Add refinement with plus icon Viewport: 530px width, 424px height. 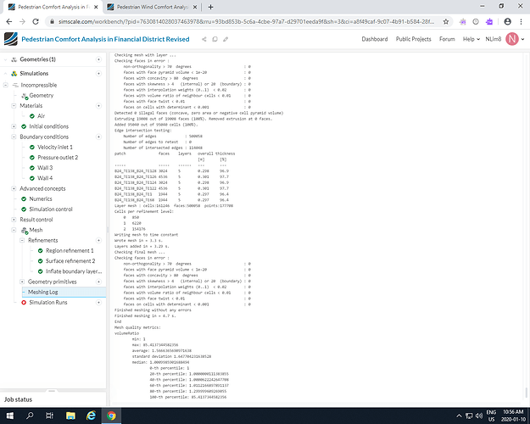[98, 240]
